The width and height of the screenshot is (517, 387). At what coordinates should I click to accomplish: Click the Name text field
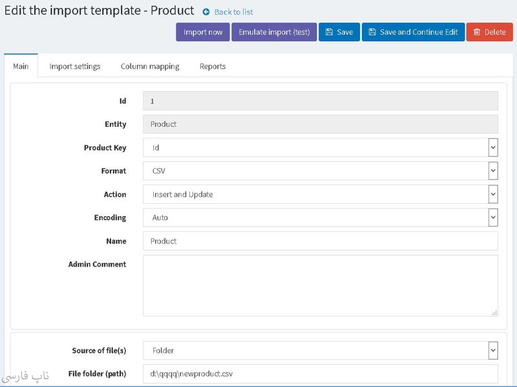point(321,241)
